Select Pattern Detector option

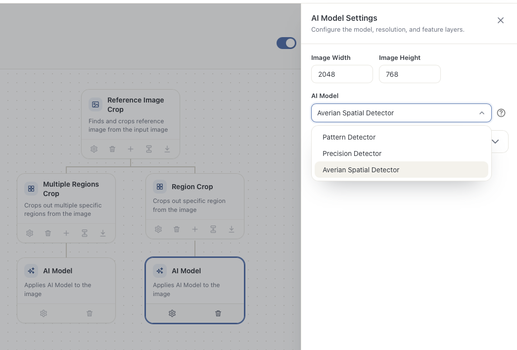coord(401,137)
